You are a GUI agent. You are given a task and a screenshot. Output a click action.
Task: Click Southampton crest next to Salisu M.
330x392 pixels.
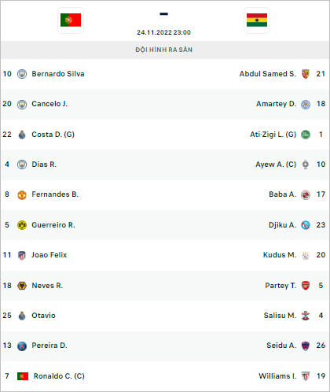click(306, 316)
